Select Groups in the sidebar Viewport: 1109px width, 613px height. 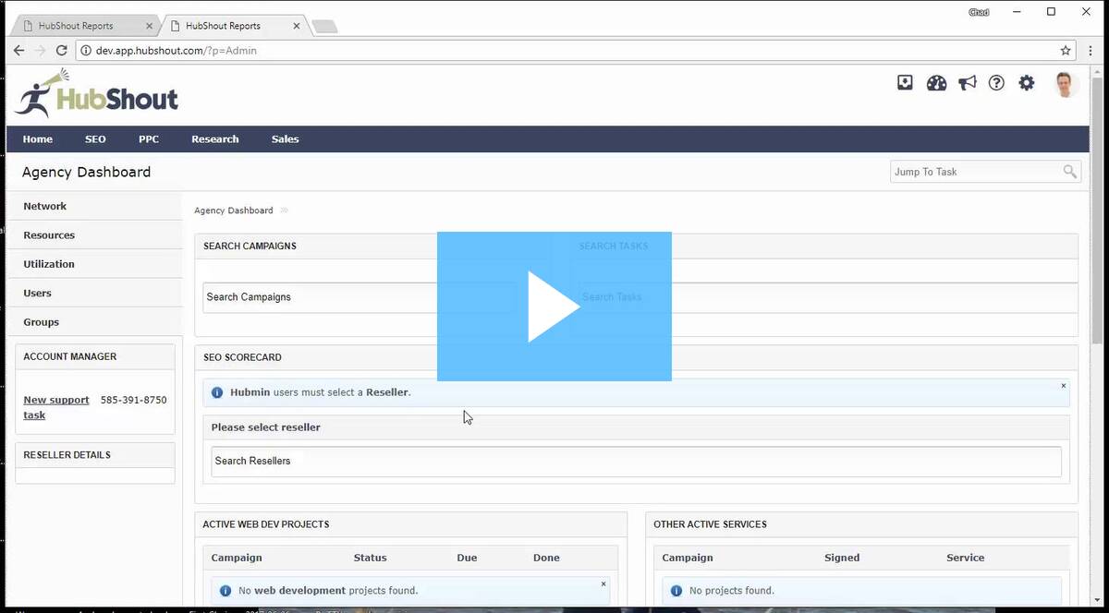click(x=94, y=322)
